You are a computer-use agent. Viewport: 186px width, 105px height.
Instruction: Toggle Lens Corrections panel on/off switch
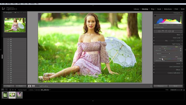(x=154, y=66)
